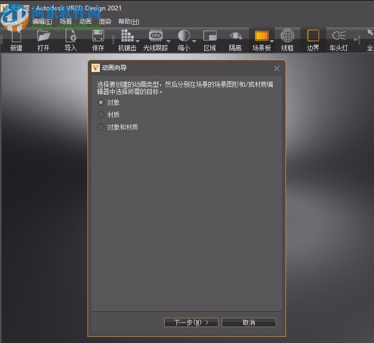Click the New (新建) toolbar icon
This screenshot has height=343, width=374.
[x=16, y=36]
